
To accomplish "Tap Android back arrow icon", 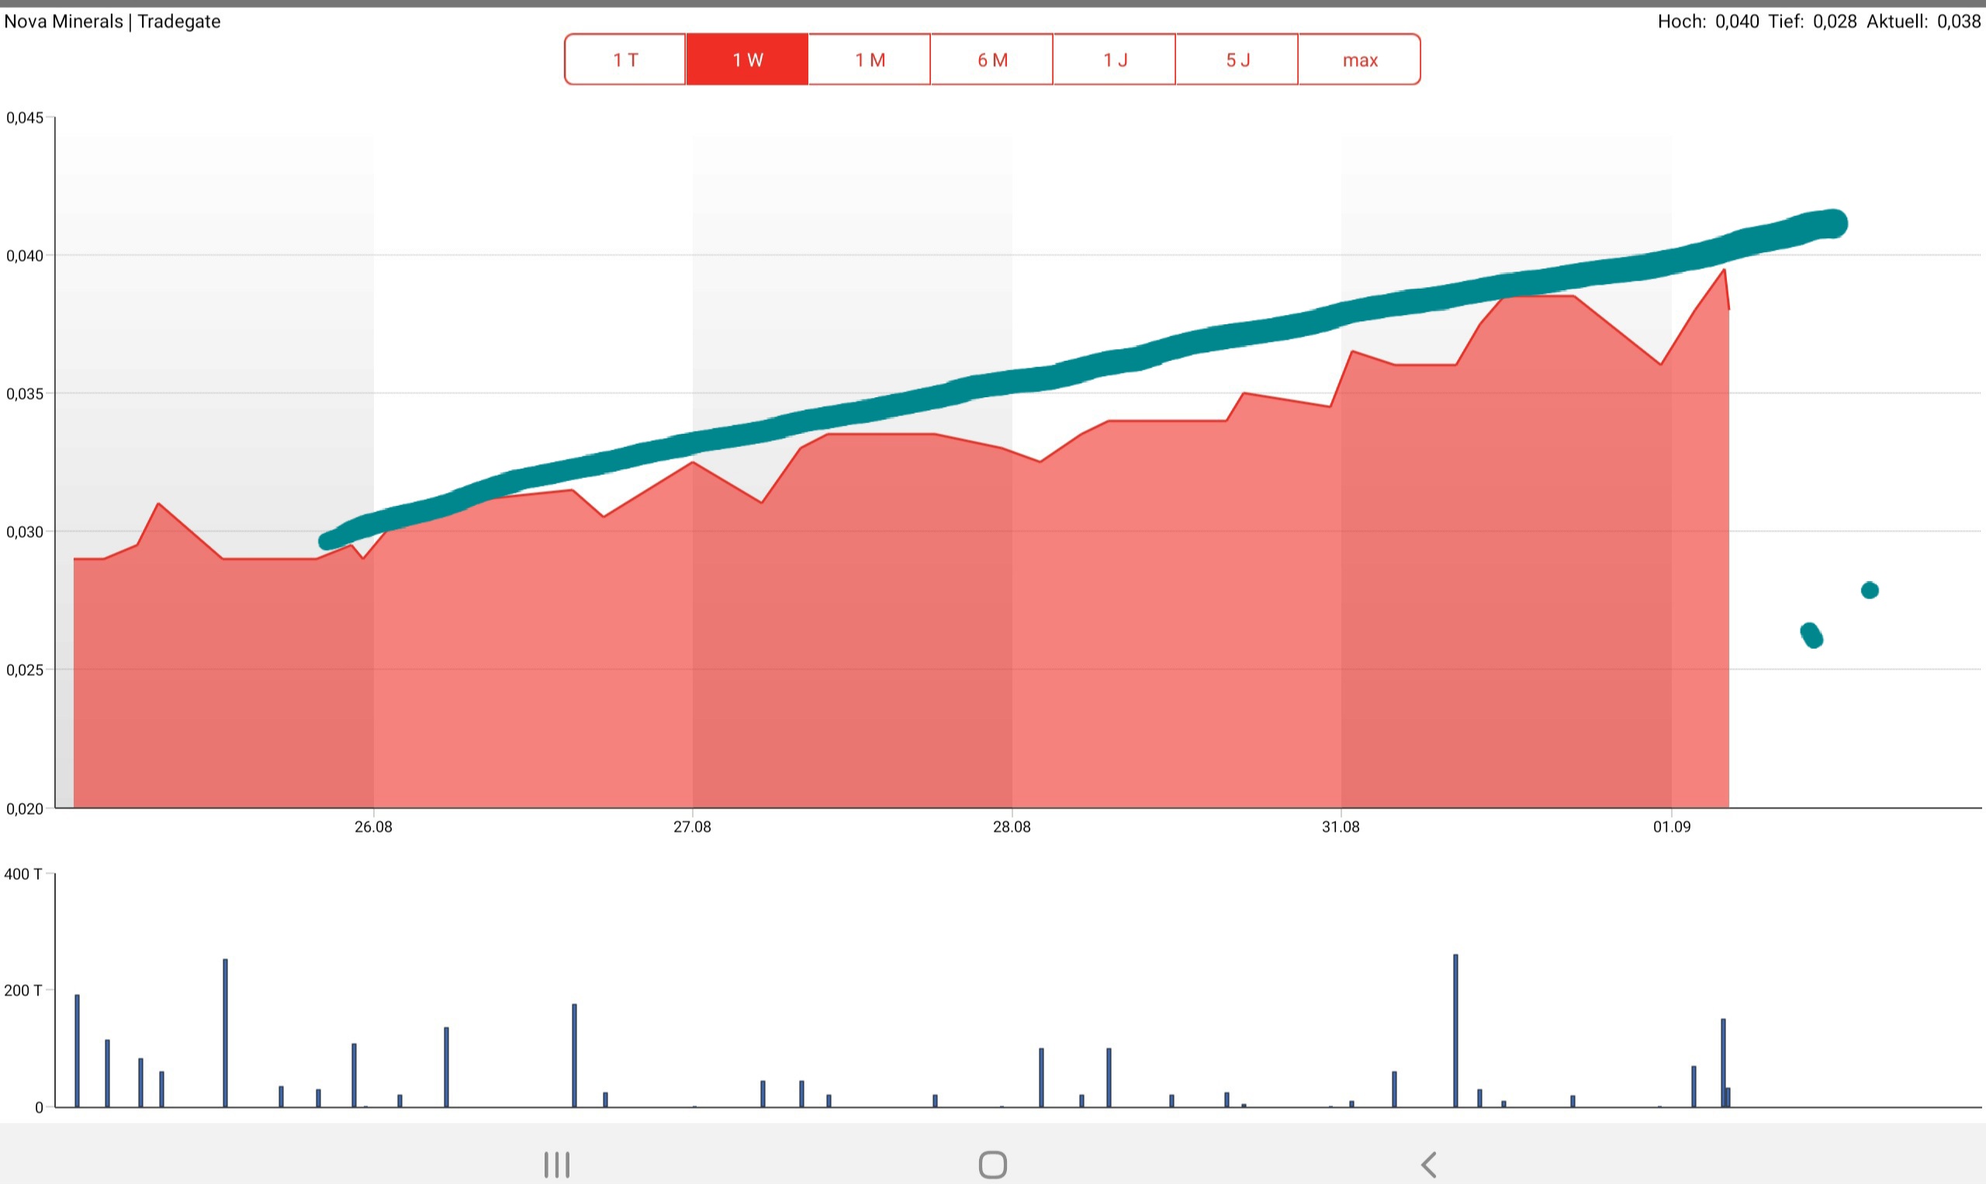I will click(1428, 1164).
